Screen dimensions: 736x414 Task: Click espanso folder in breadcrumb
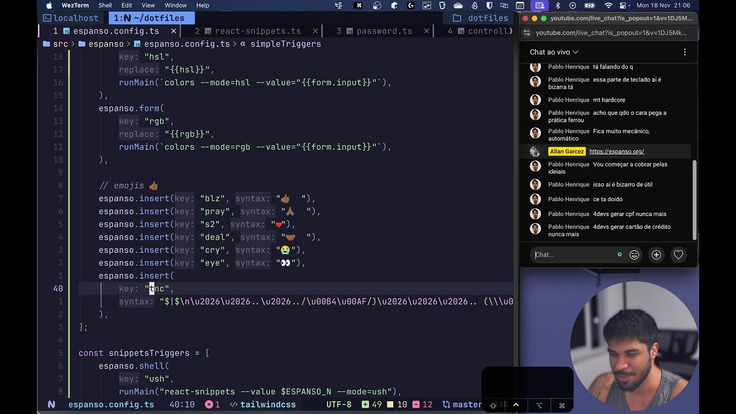tap(101, 44)
